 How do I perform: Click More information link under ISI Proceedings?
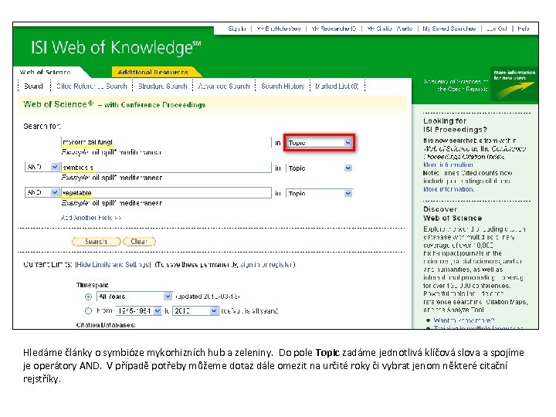point(448,164)
